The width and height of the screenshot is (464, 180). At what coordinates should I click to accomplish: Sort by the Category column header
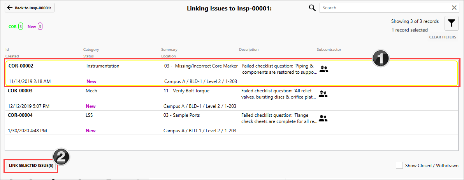(91, 50)
